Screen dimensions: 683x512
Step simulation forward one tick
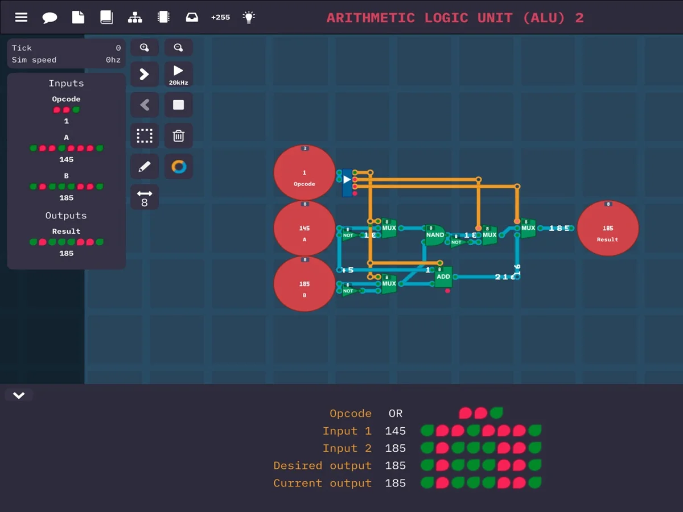145,75
